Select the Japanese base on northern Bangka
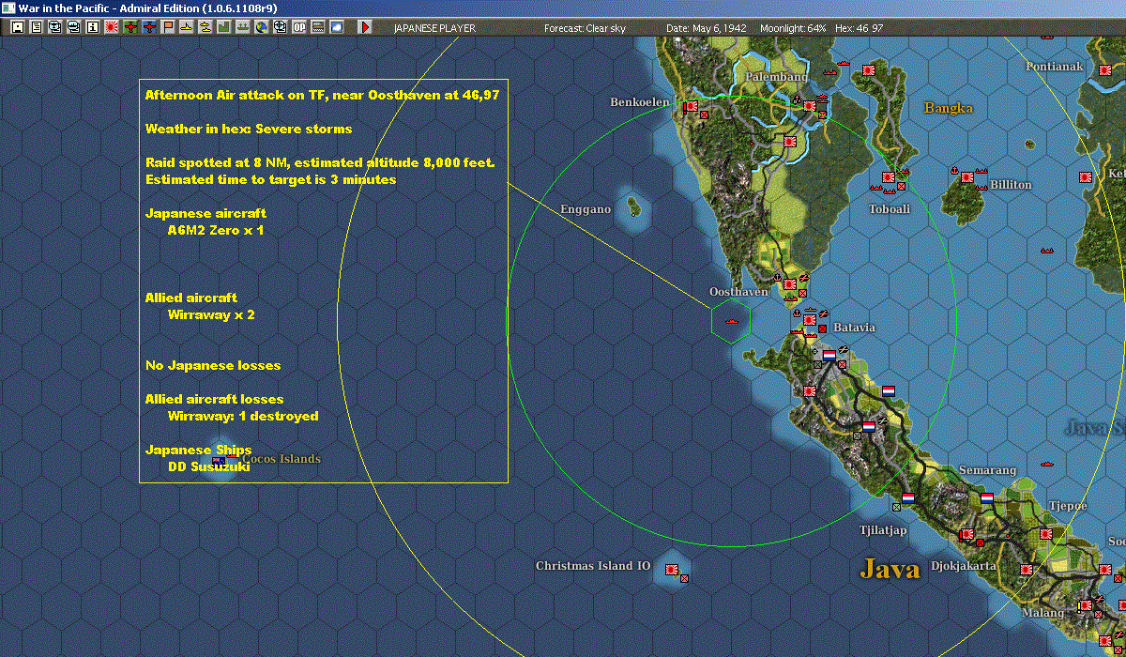 [x=869, y=69]
